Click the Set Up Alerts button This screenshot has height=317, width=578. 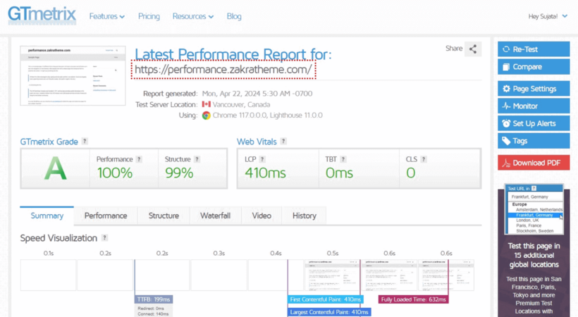pyautogui.click(x=534, y=123)
